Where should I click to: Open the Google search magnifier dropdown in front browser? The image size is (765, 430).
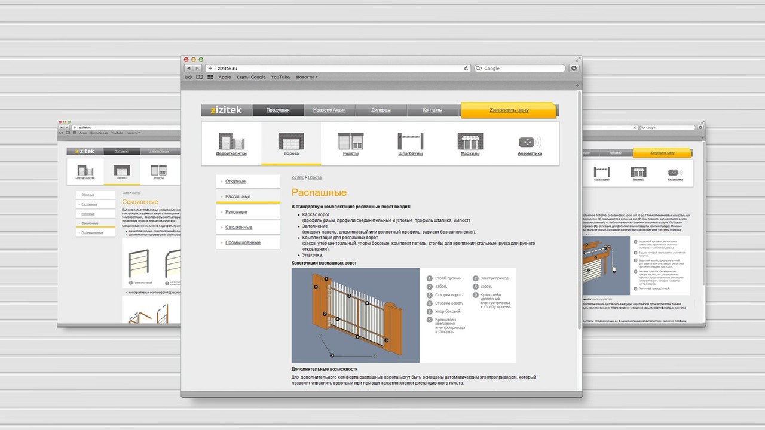480,69
